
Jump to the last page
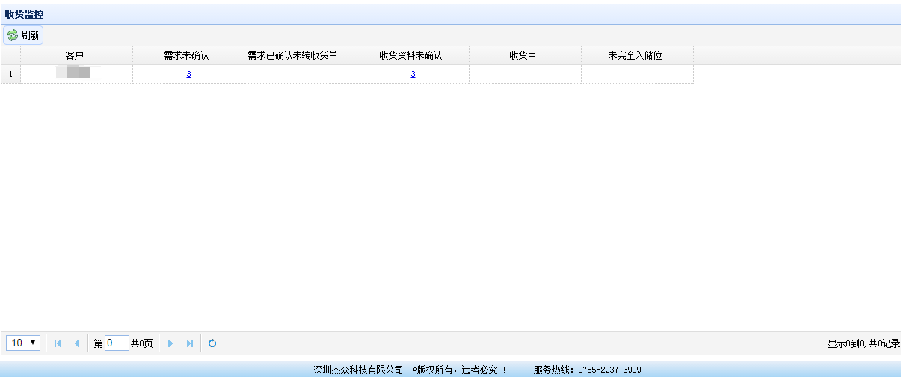pyautogui.click(x=189, y=343)
